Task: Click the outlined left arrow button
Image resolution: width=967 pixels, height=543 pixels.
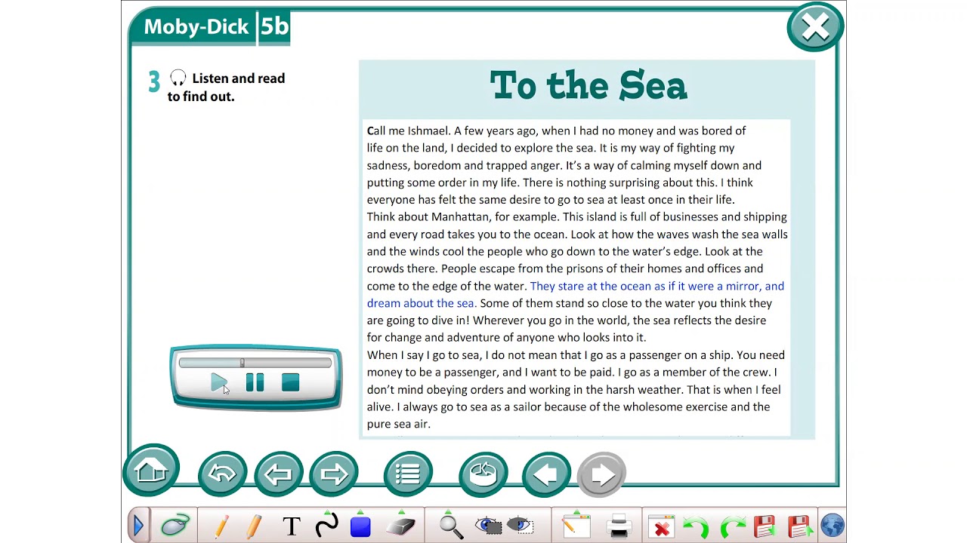Action: pyautogui.click(x=278, y=474)
